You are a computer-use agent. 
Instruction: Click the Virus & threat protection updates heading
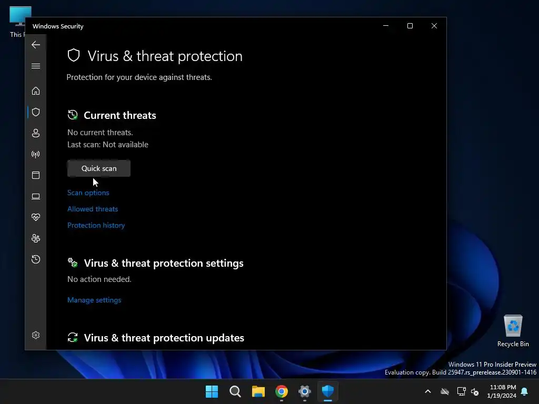(x=164, y=338)
